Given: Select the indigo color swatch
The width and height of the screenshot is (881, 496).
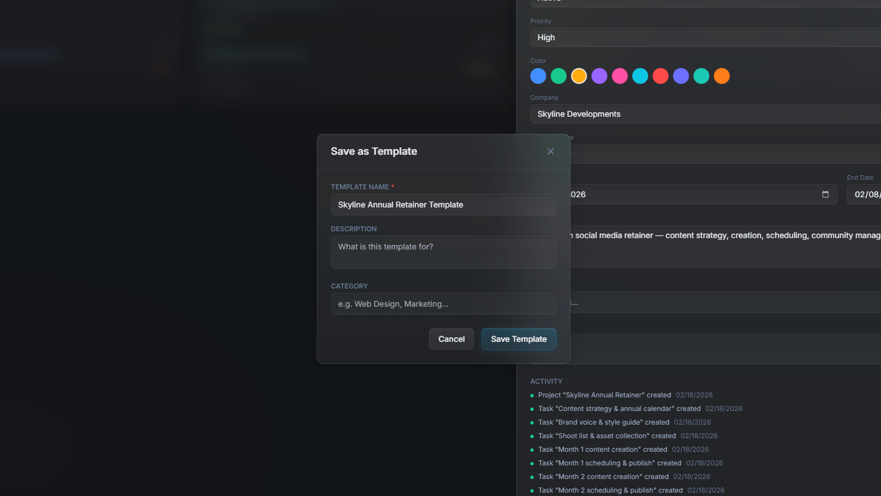Looking at the screenshot, I should pyautogui.click(x=681, y=76).
